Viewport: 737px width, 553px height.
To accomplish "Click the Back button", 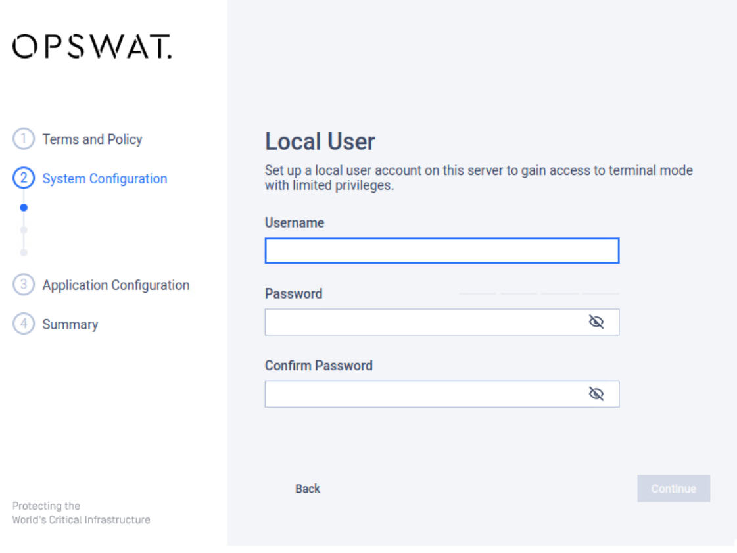I will tap(308, 489).
